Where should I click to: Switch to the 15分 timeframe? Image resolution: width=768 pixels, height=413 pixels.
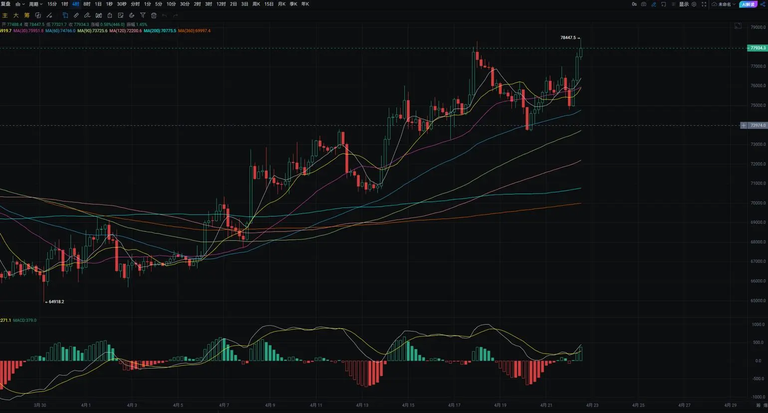coord(52,4)
